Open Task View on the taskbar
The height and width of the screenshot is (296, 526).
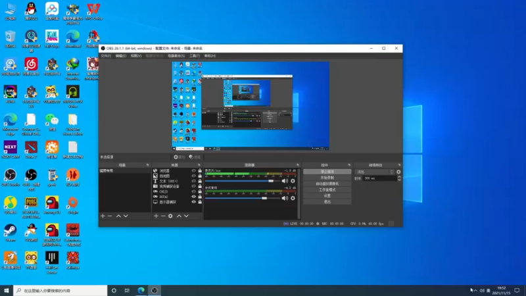click(x=127, y=291)
